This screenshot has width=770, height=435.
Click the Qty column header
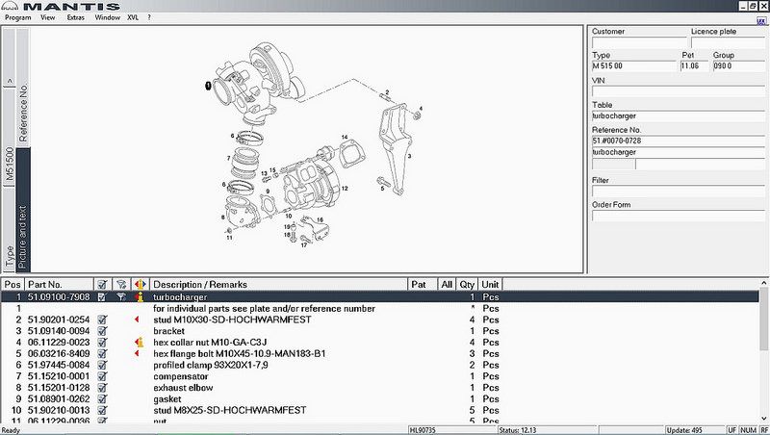coord(467,284)
